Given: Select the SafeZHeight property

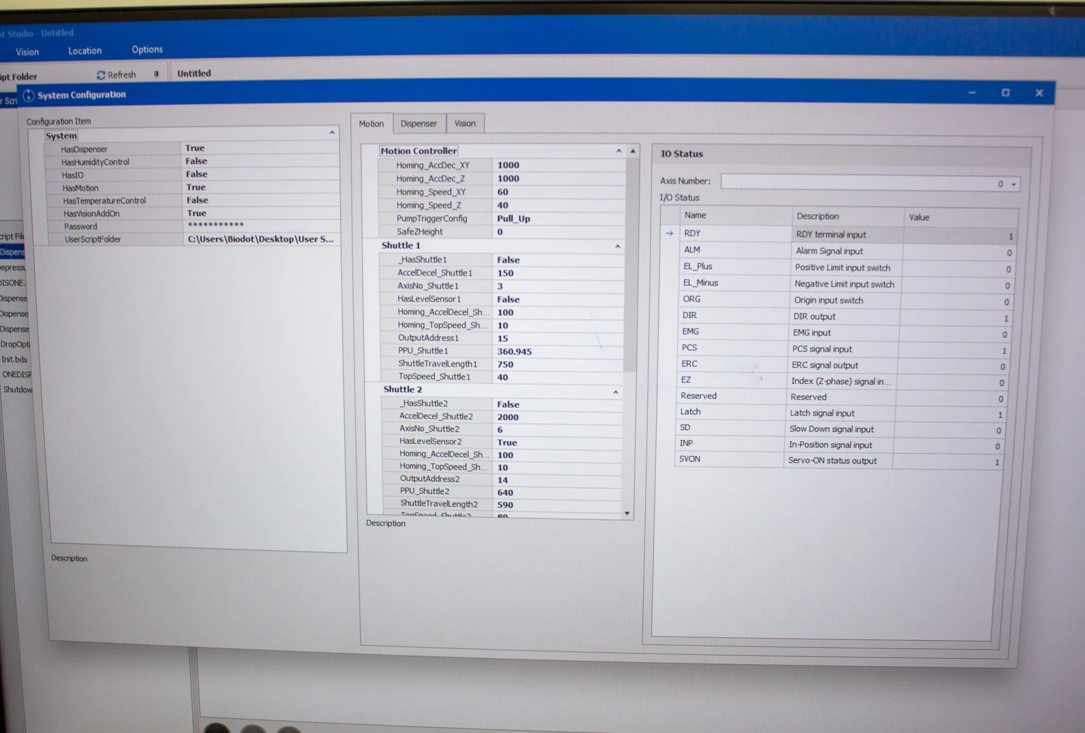Looking at the screenshot, I should [502, 231].
